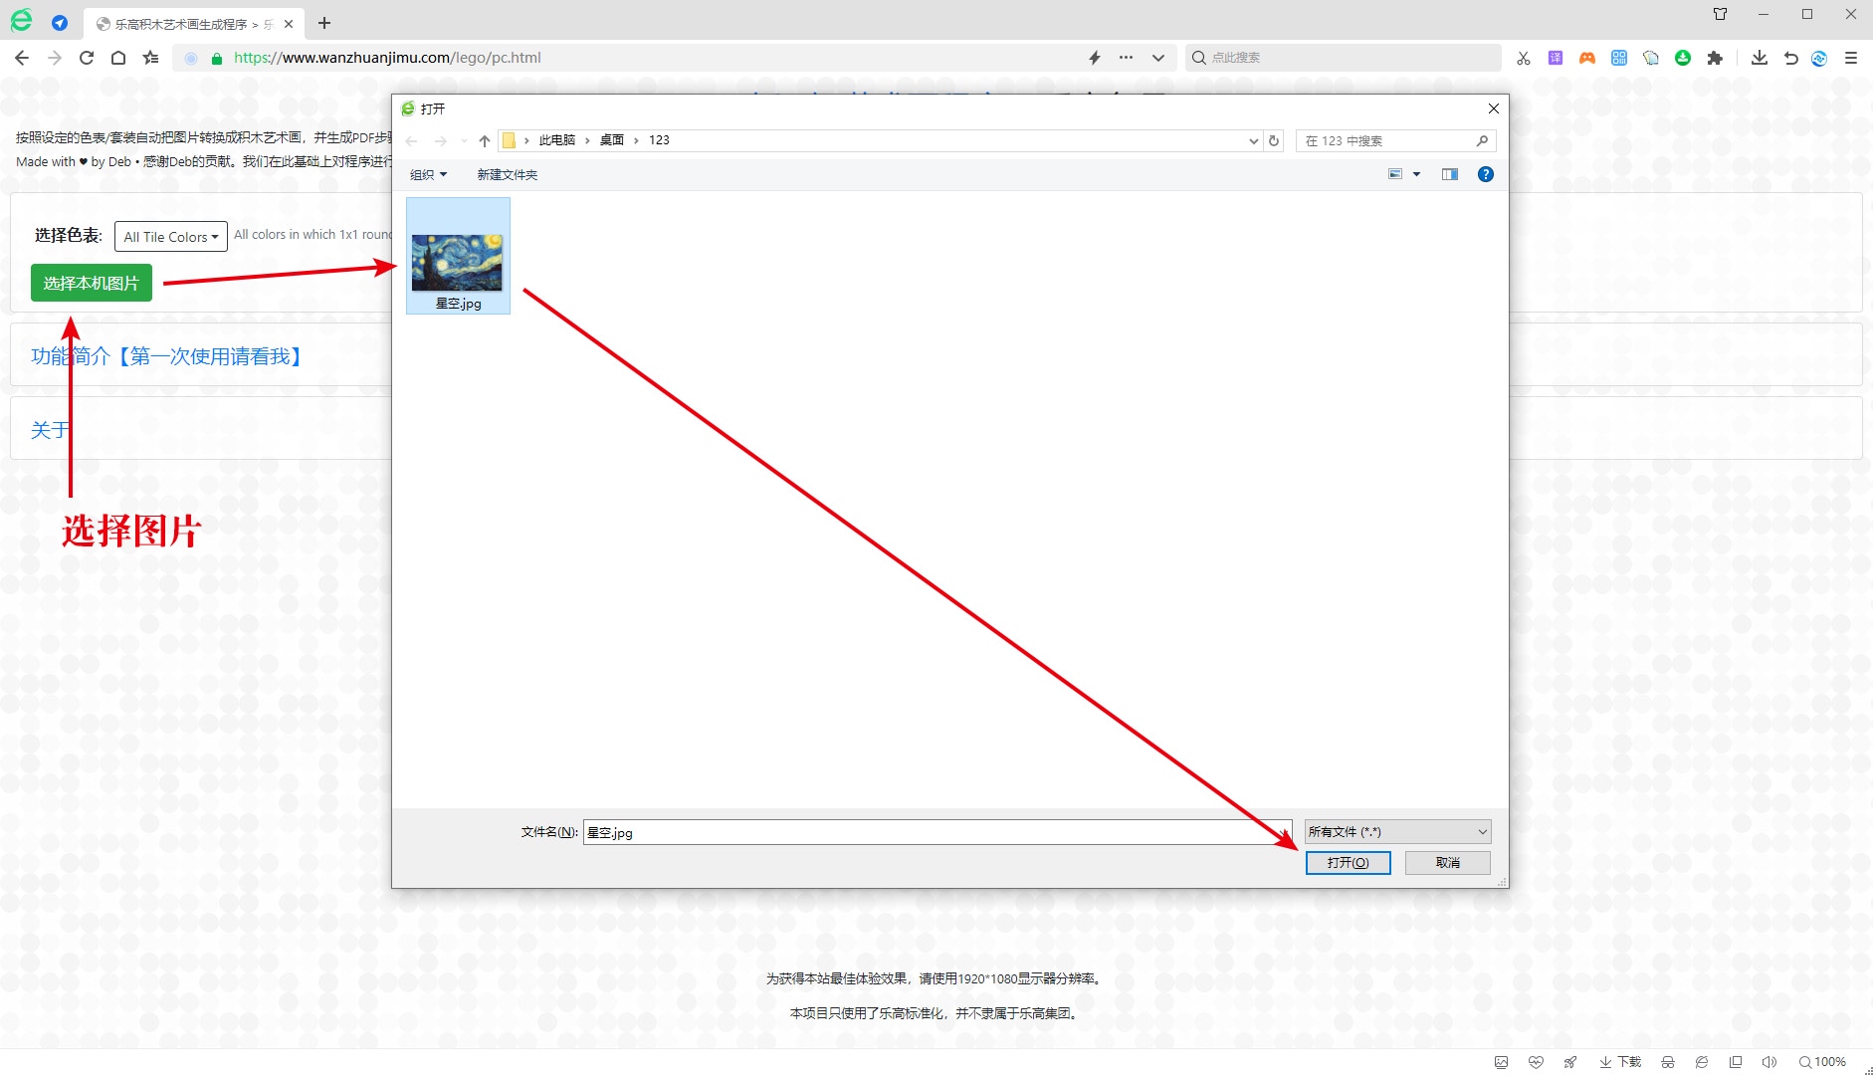Screen dimensions: 1873x1075
Task: Open the browser downloads icon
Action: [x=1759, y=58]
